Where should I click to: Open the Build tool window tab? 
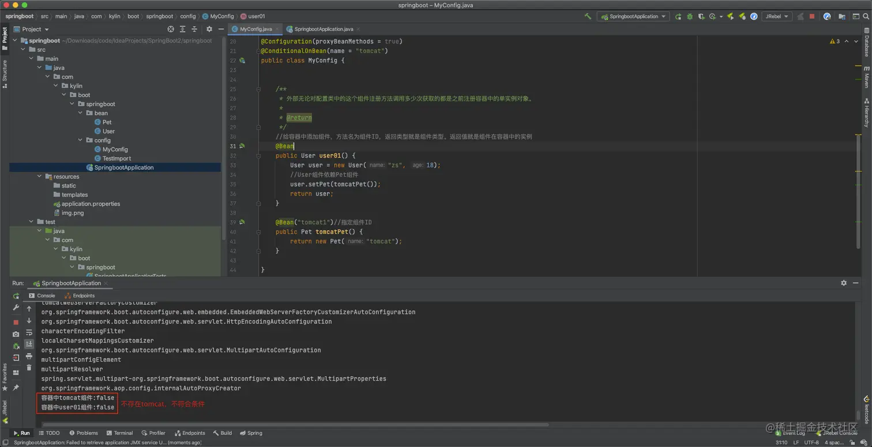pyautogui.click(x=223, y=433)
